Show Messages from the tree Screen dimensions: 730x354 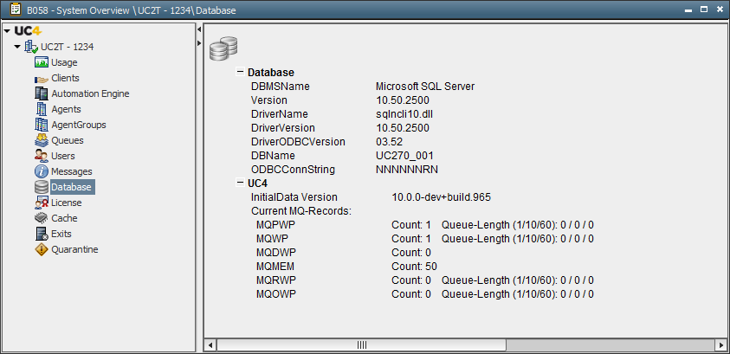72,171
